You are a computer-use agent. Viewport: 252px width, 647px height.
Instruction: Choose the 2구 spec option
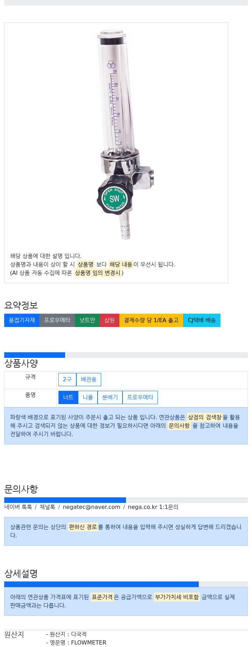point(67,379)
